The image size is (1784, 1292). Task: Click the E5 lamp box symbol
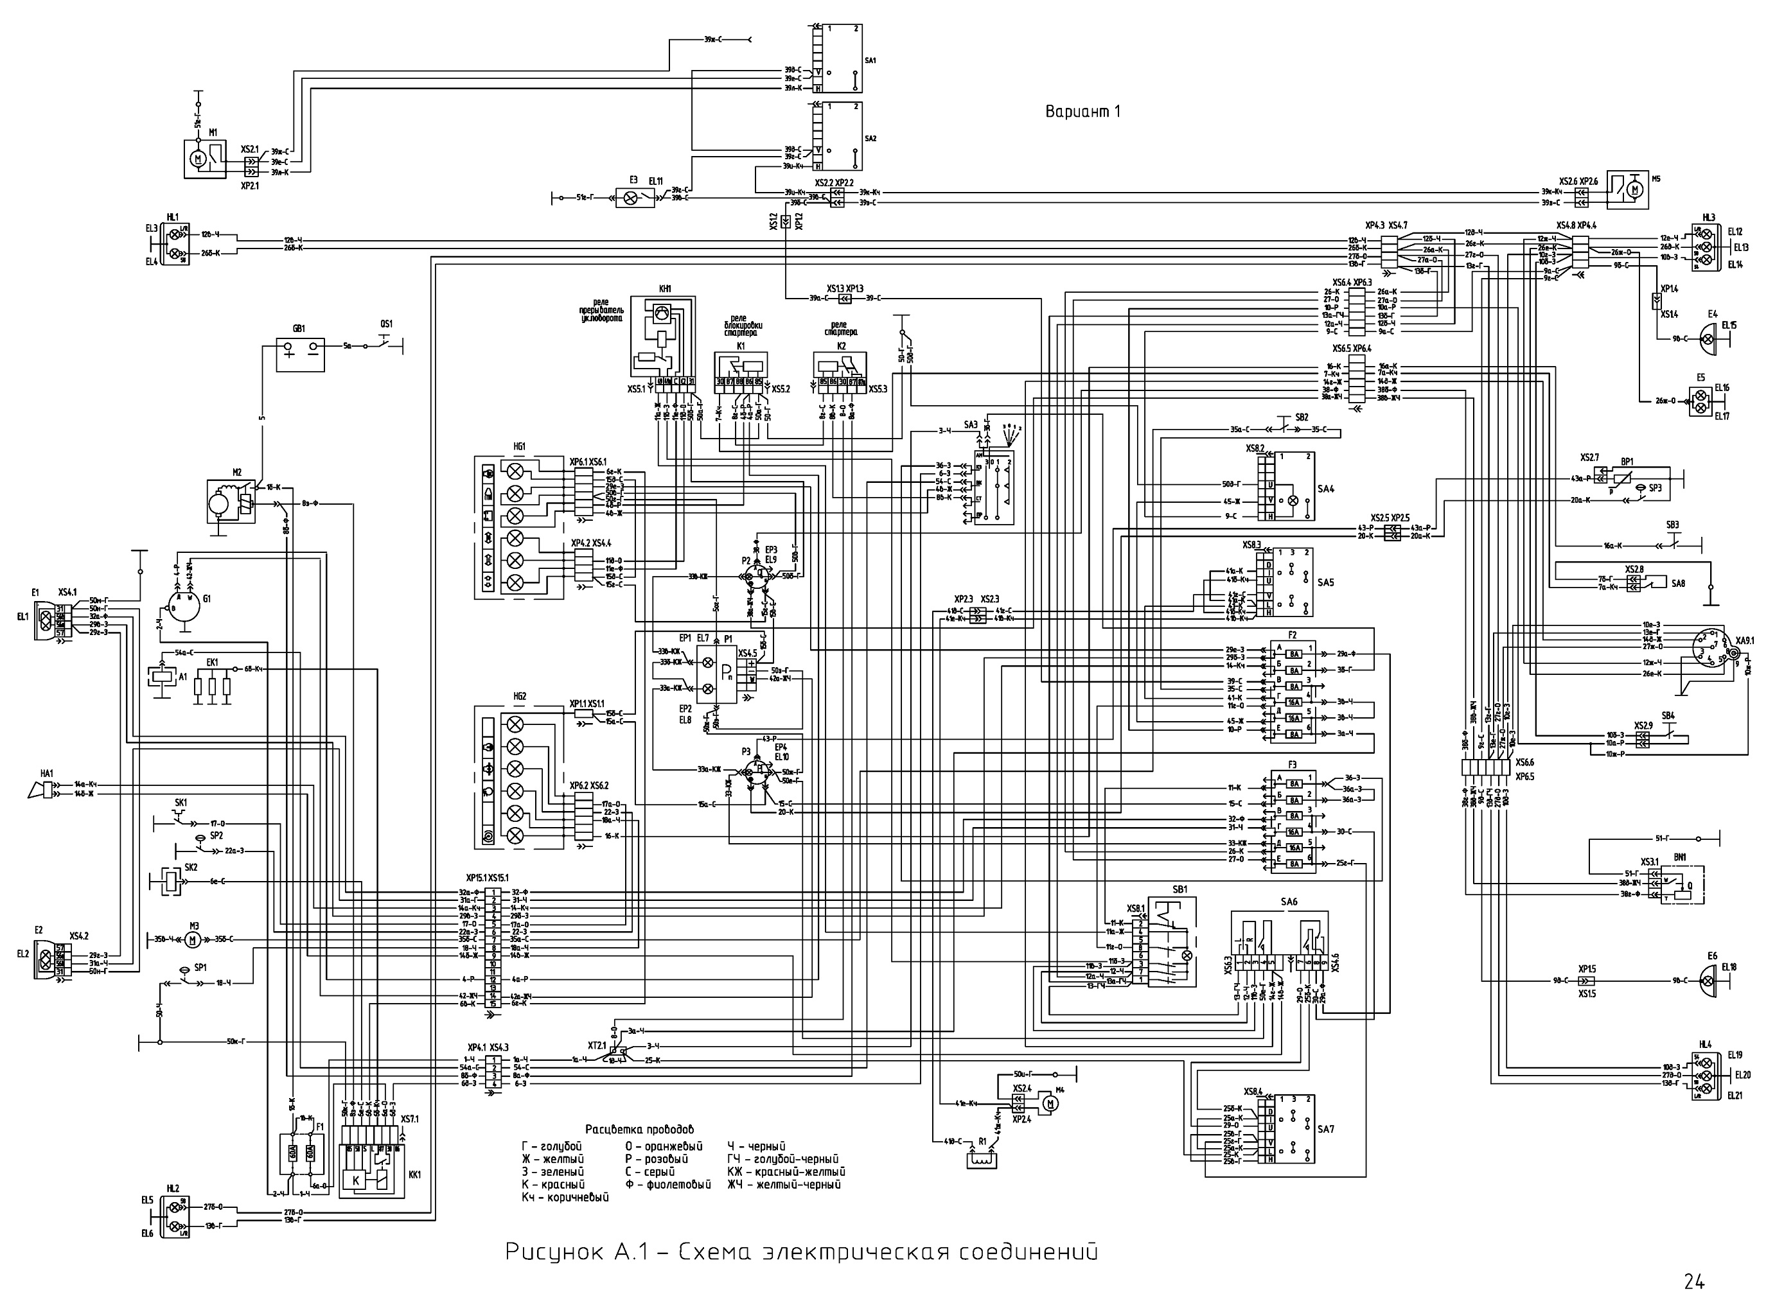(x=1700, y=401)
